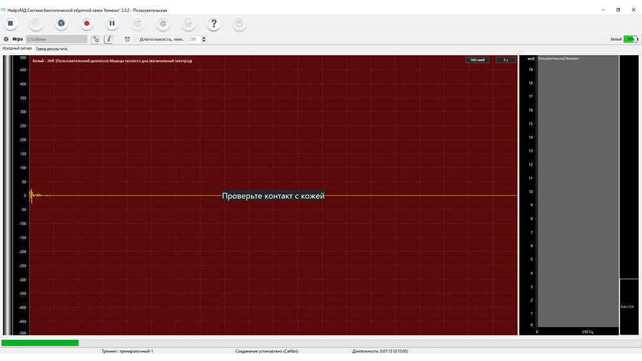Switch to the Исходный сигнал tab
642x361 pixels.
click(17, 48)
